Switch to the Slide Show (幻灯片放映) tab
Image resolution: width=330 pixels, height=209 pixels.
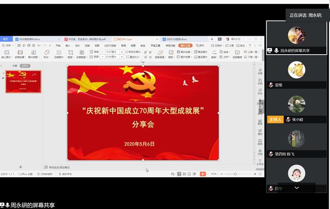(110, 45)
